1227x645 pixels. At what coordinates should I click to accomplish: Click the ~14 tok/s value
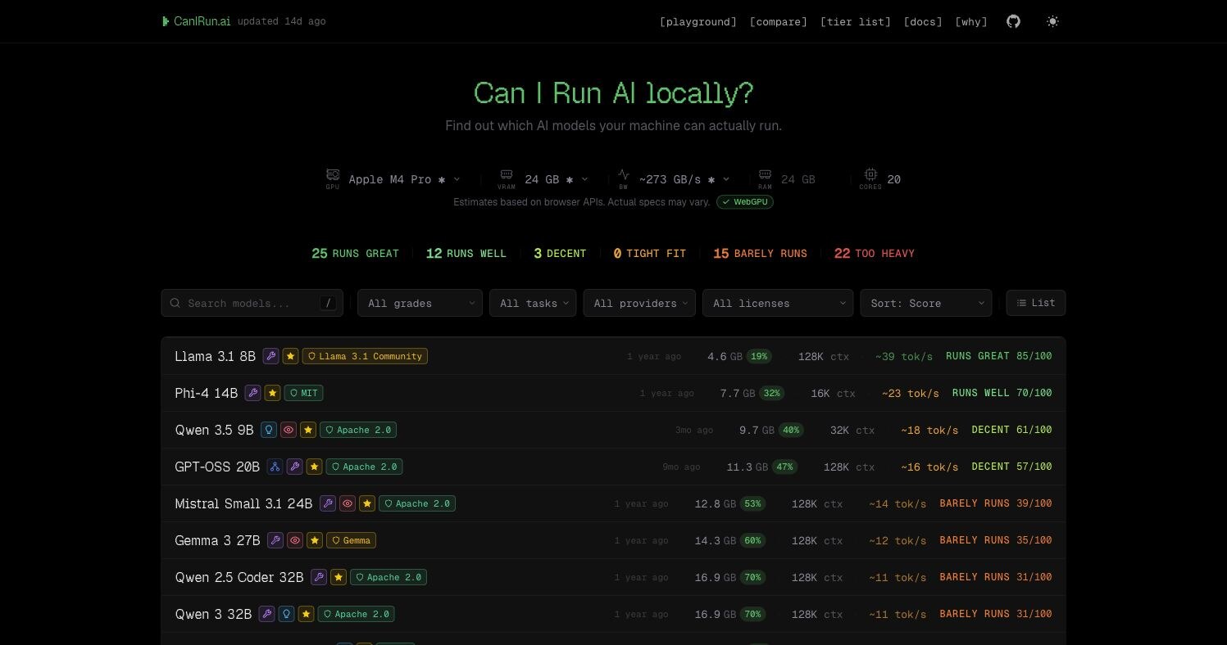898,503
